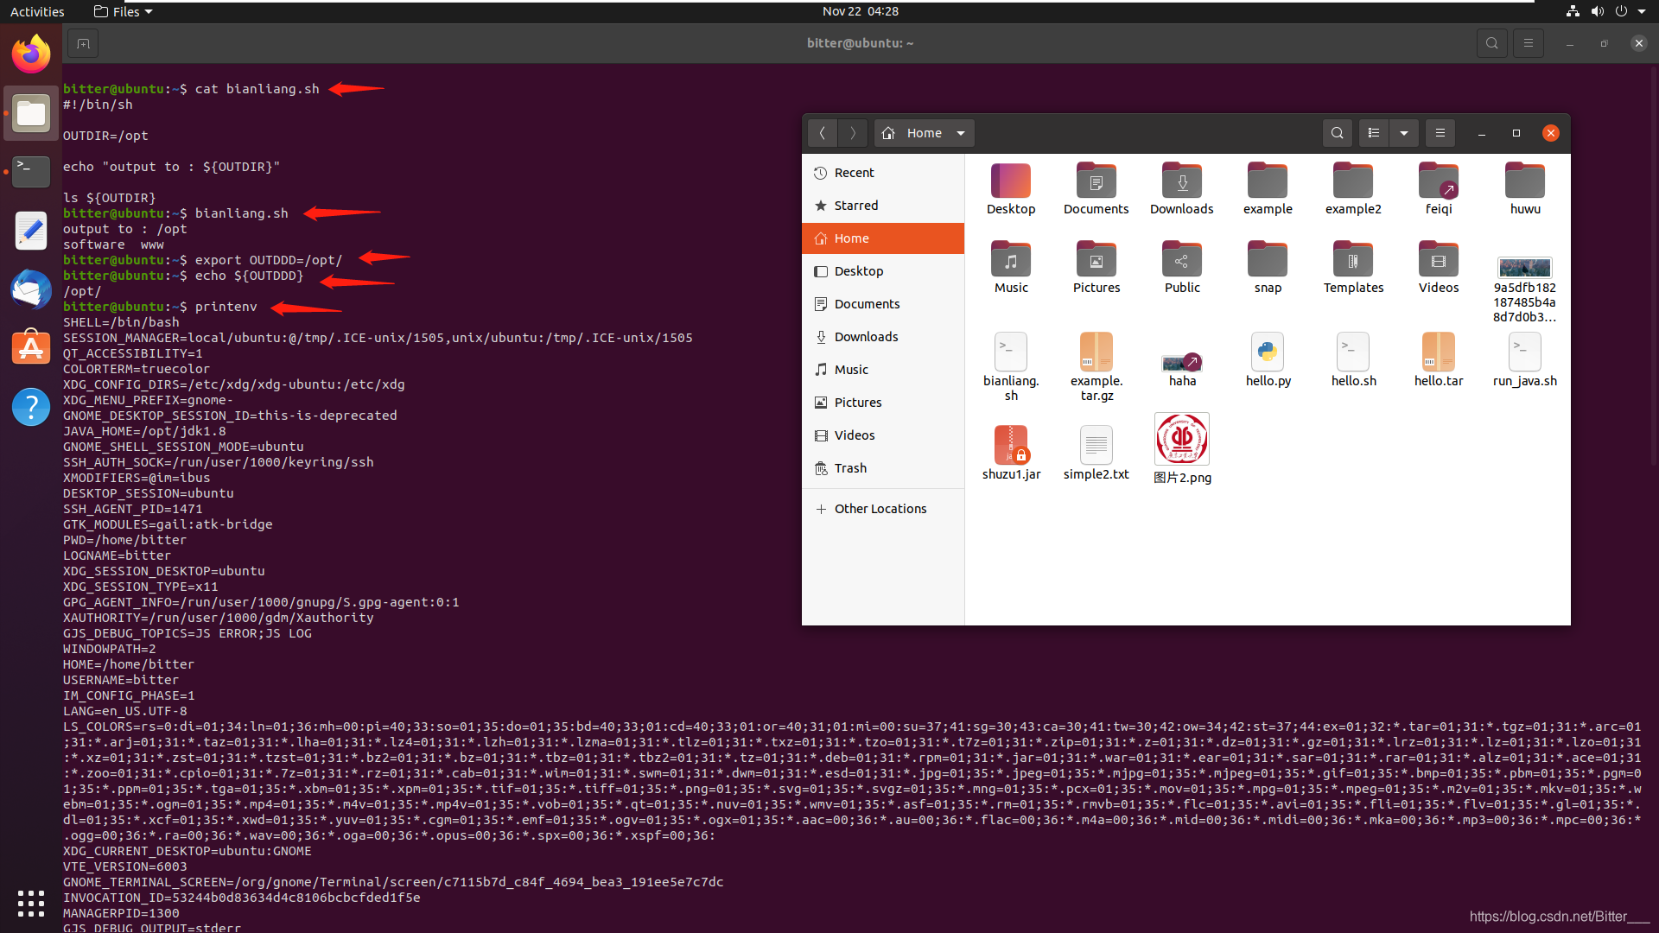Open the Files hamburger menu
Viewport: 1659px width, 933px height.
[1440, 133]
